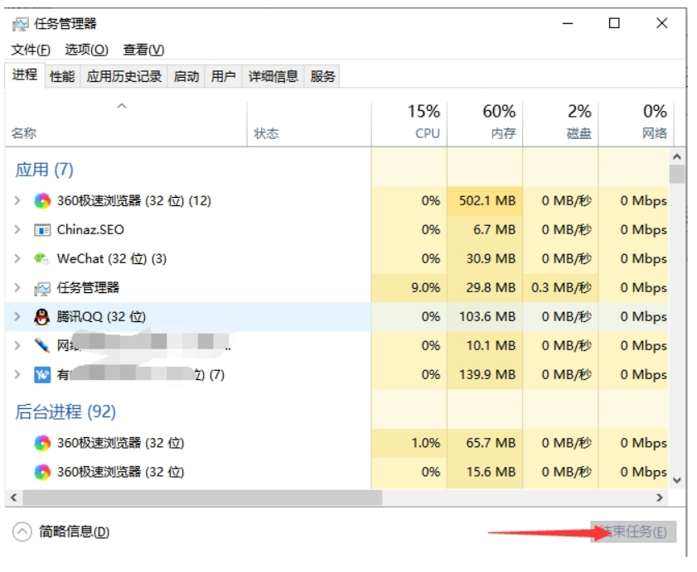
Task: Click the 简略信息 collapse arrow icon
Action: (x=22, y=532)
